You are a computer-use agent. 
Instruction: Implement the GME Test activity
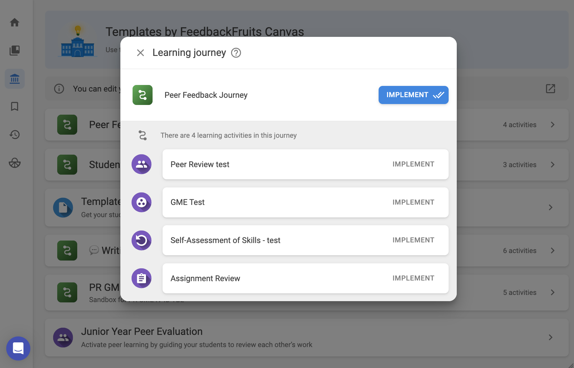(413, 202)
